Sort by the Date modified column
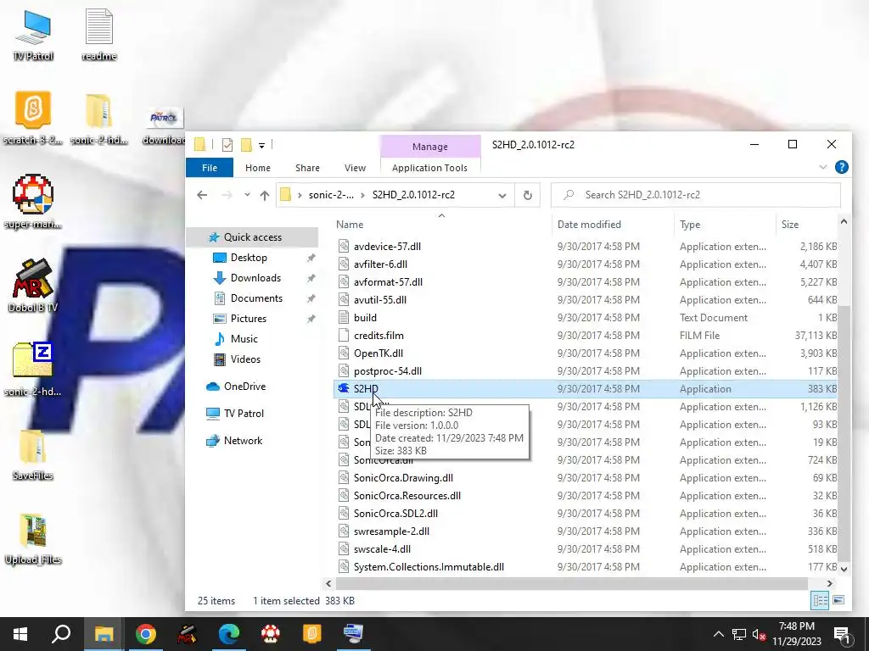The height and width of the screenshot is (651, 869). coord(589,224)
